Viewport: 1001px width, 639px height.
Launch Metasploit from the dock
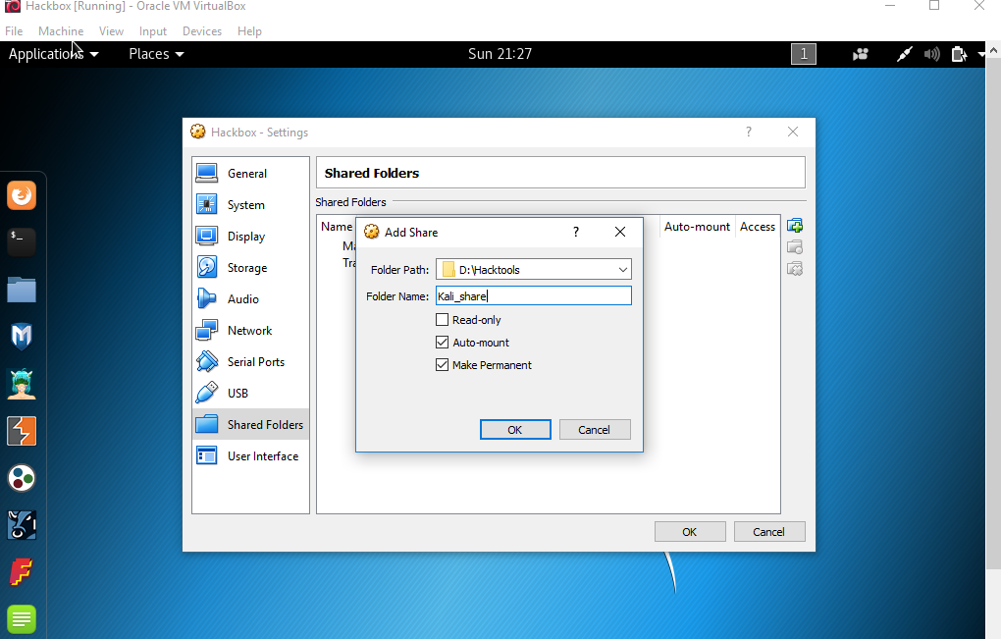pyautogui.click(x=22, y=337)
